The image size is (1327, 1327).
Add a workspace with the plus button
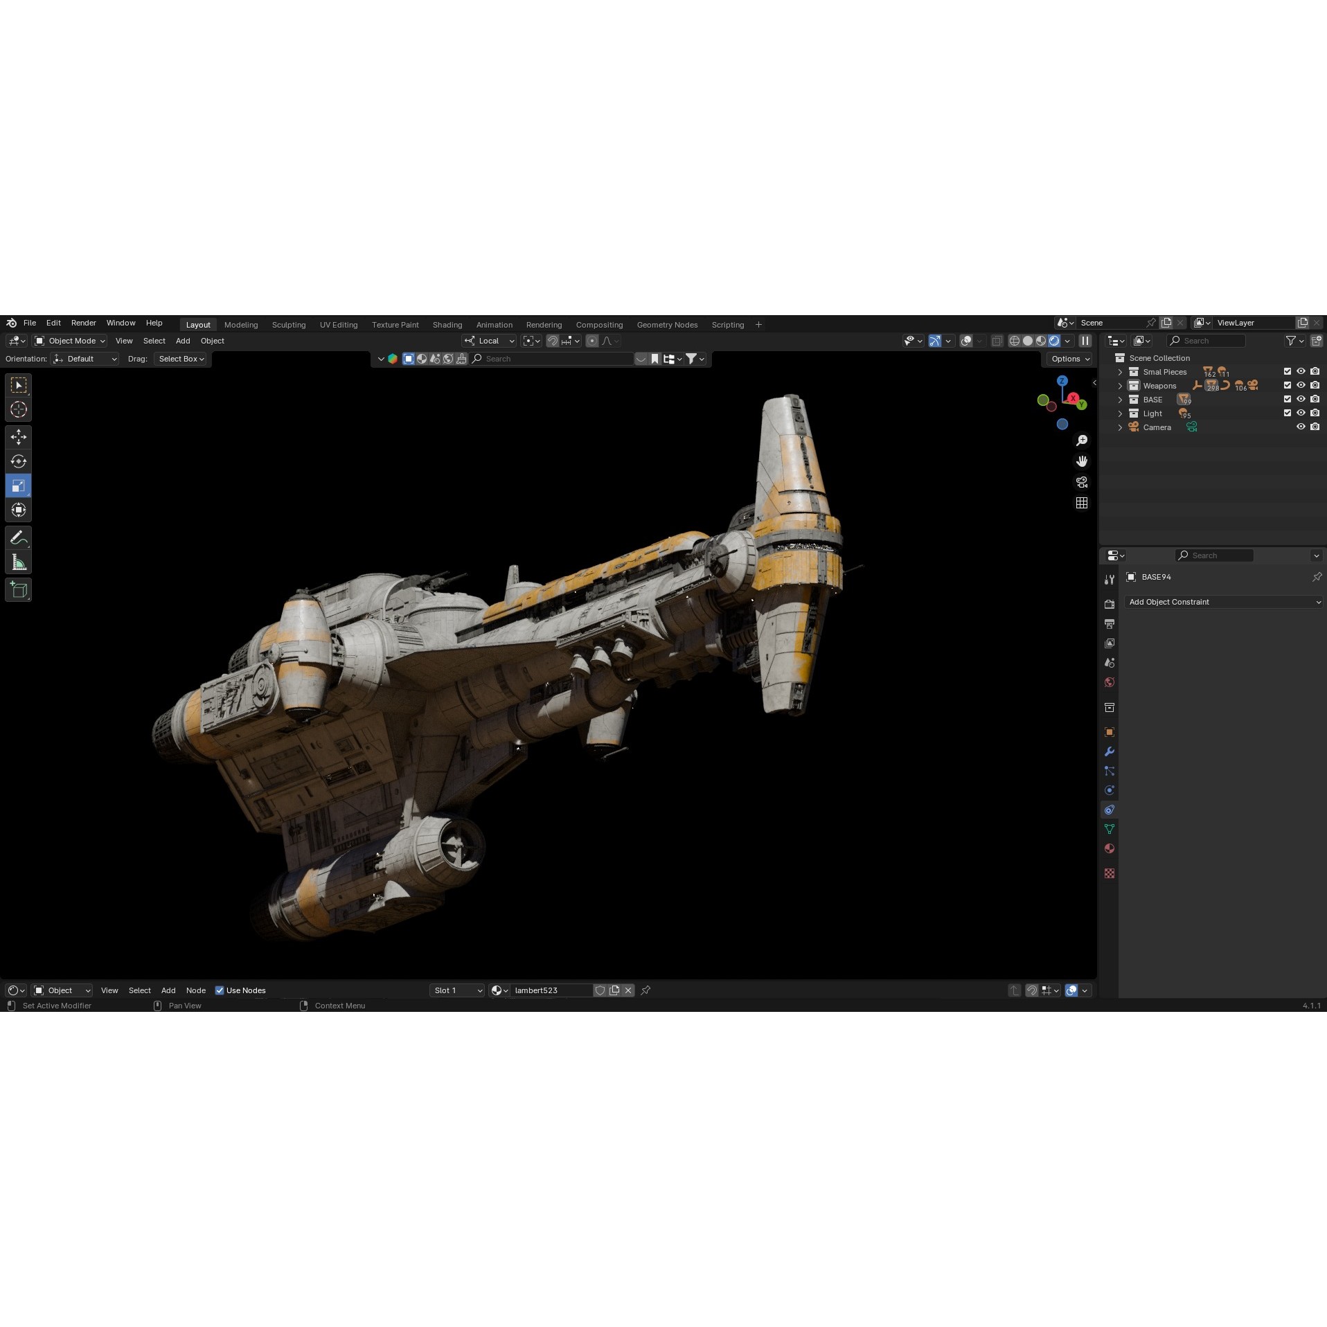pyautogui.click(x=758, y=325)
